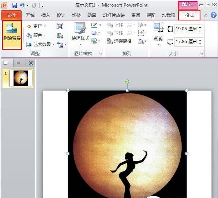Click the top-left corner sizing handle

[x=68, y=91]
